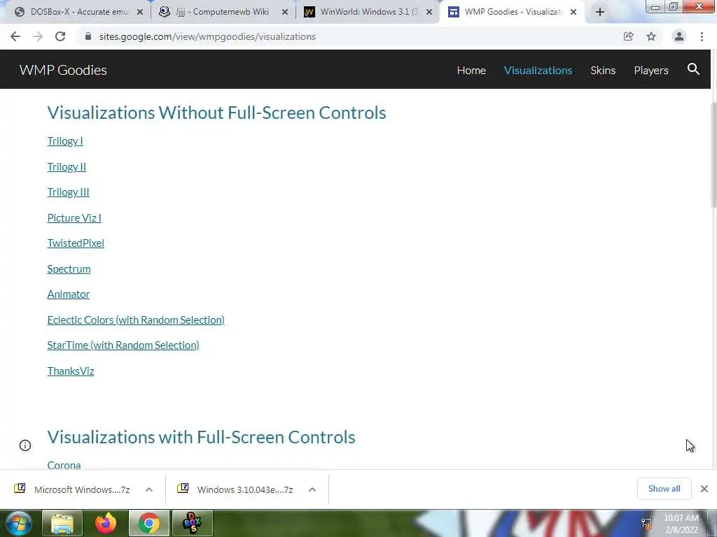Click the system tray action center icon
Screen dimensions: 717x537
point(646,523)
